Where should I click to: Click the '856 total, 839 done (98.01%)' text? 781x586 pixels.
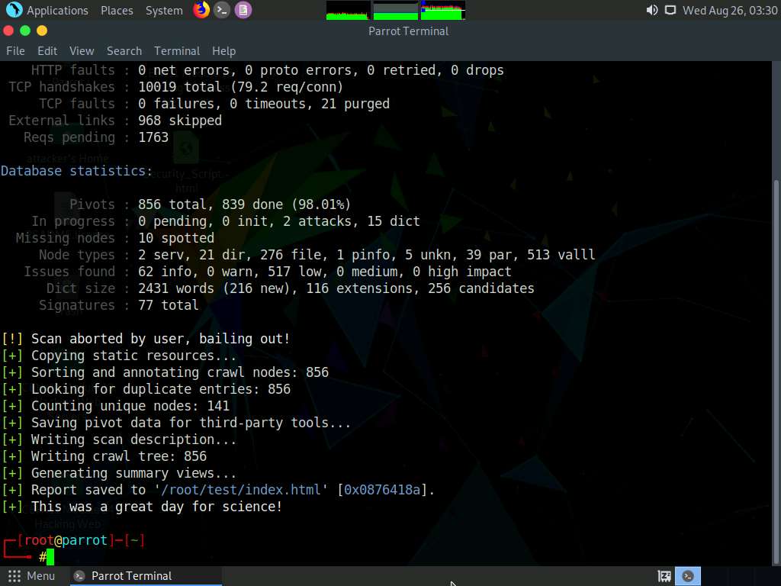245,204
